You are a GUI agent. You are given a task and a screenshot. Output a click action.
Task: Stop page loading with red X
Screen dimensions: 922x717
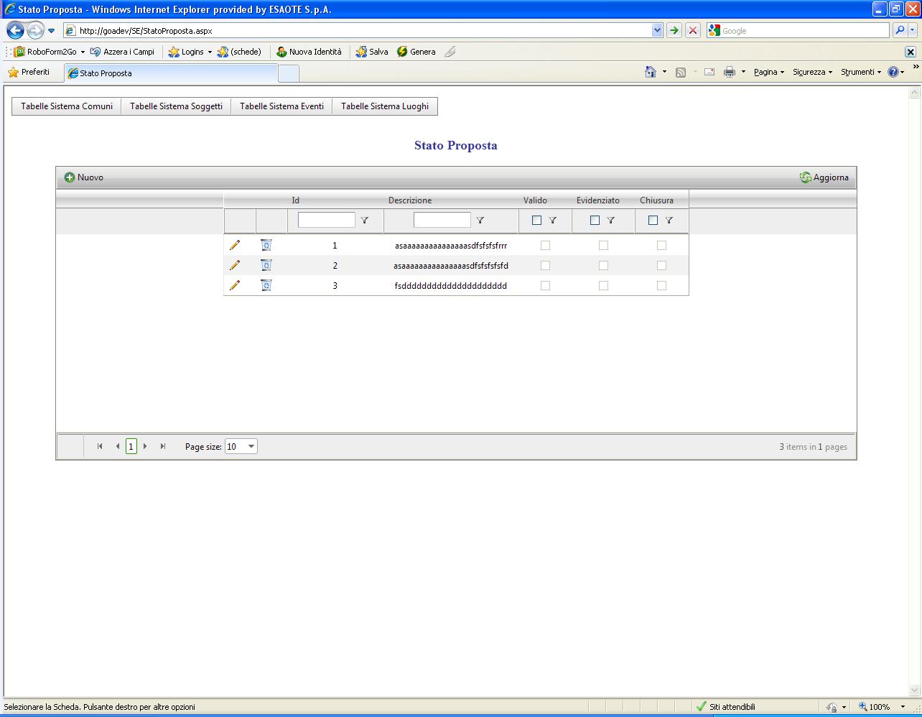click(x=692, y=30)
